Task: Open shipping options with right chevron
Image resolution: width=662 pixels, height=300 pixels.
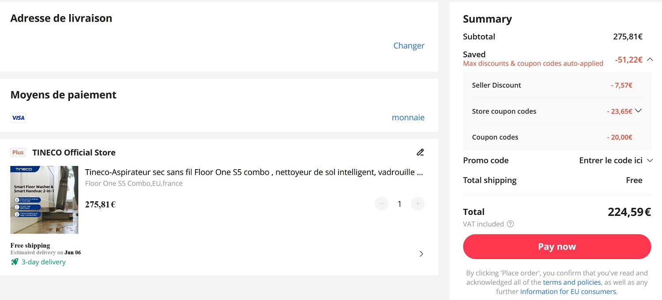Action: pyautogui.click(x=421, y=254)
